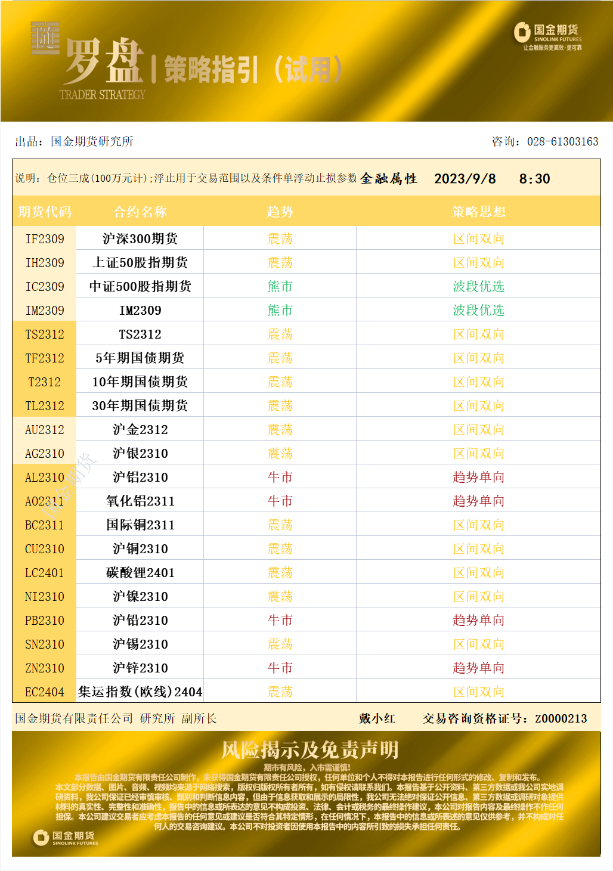This screenshot has width=613, height=871.
Task: Click the IH2309 code cell
Action: pyautogui.click(x=45, y=262)
